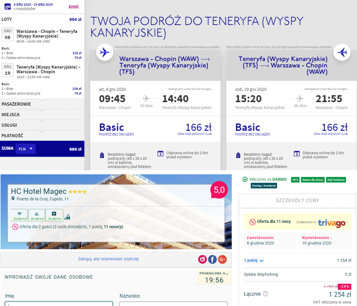Screen dimensions: 357x306
Task: Select the return Basic fare 166 zł
Action: (x=291, y=129)
